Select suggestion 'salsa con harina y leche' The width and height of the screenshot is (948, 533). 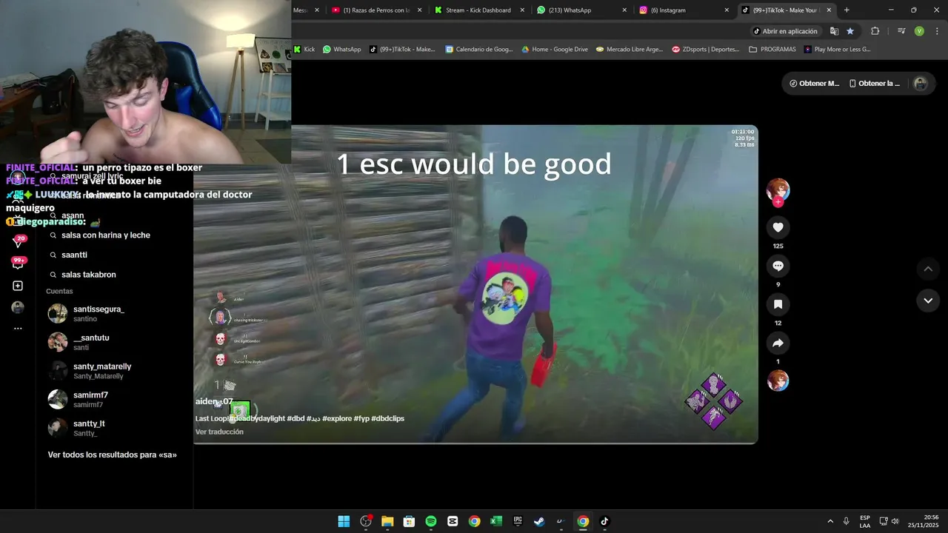pos(106,235)
